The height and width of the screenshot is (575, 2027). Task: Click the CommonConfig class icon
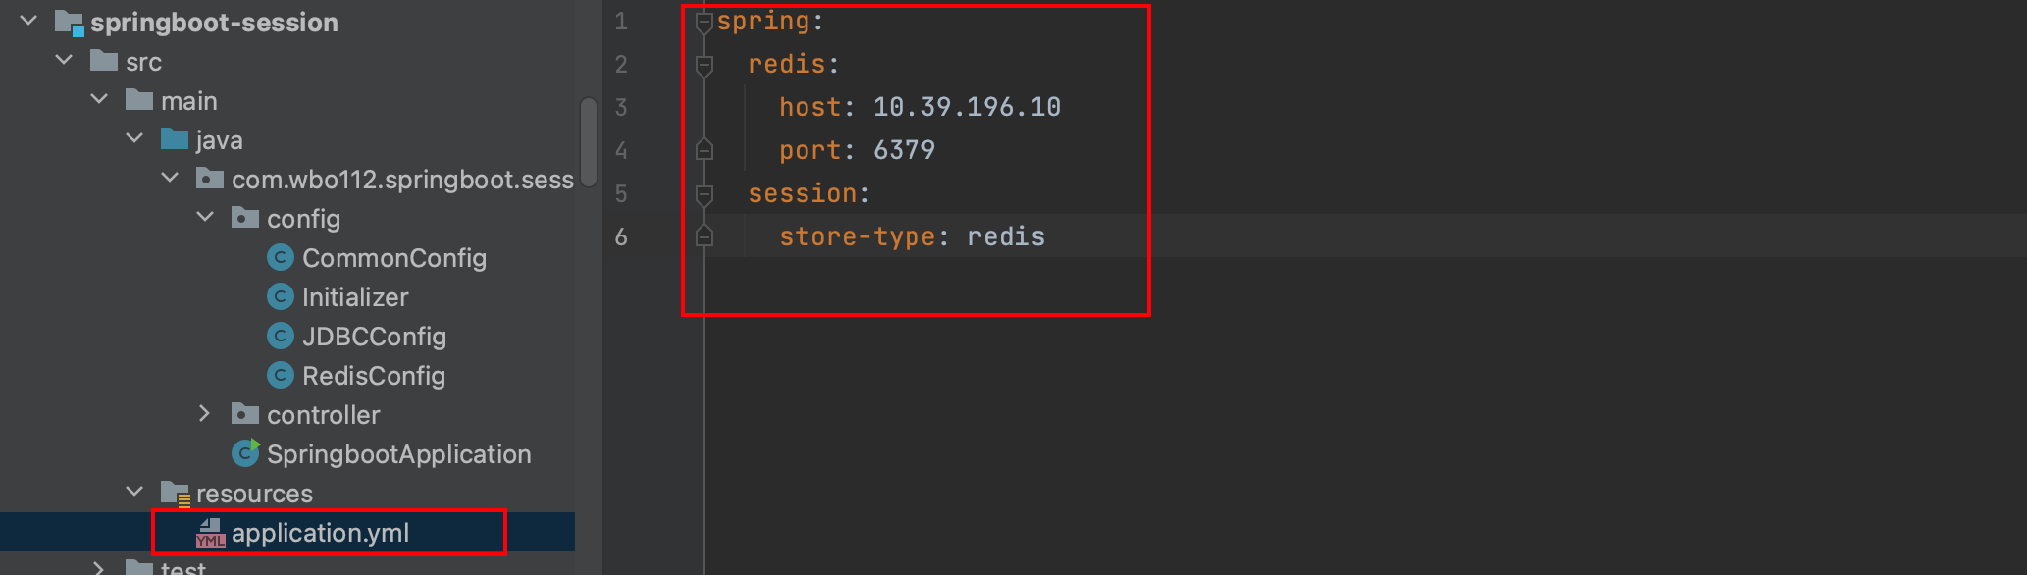coord(281,258)
